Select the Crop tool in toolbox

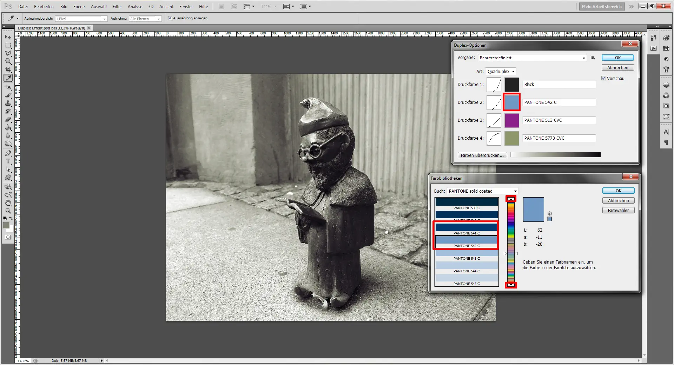click(8, 69)
